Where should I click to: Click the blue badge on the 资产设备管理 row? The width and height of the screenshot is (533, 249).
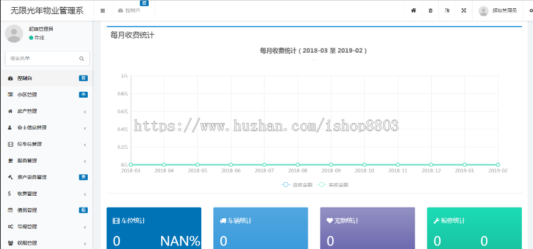click(84, 177)
